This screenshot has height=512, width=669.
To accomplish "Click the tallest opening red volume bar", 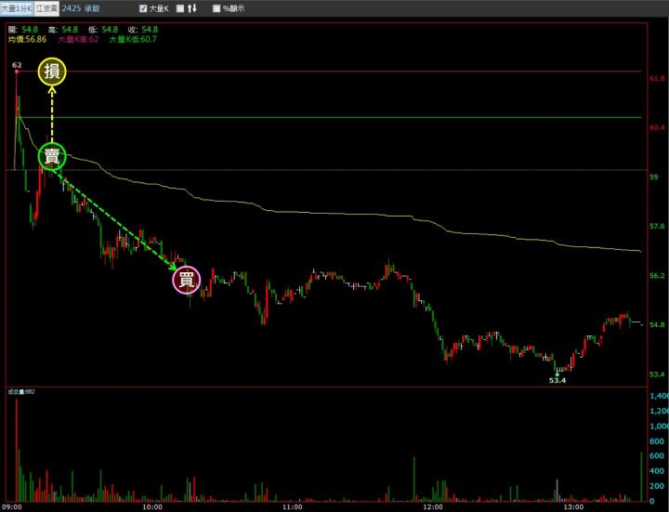I will pyautogui.click(x=17, y=450).
